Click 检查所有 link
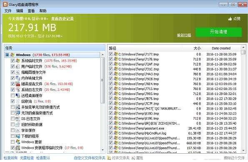This screenshot has height=162, width=248. click(10, 158)
